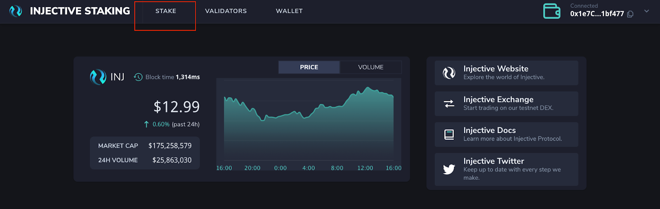Screen dimensions: 660x209
Task: Switch chart to VOLUME view
Action: click(x=371, y=67)
